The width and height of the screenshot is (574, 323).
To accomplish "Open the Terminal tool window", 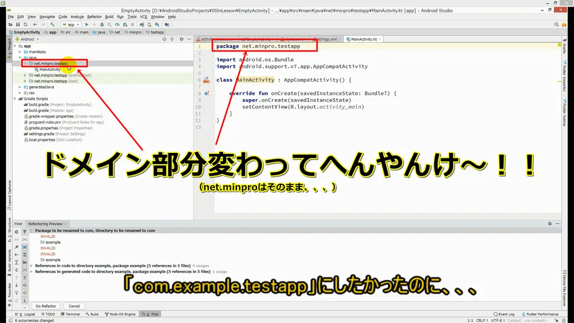I will pos(70,314).
